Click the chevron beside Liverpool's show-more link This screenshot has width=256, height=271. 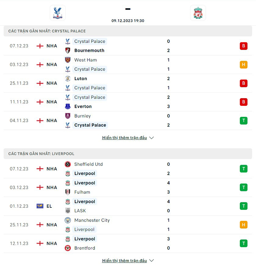(x=151, y=261)
